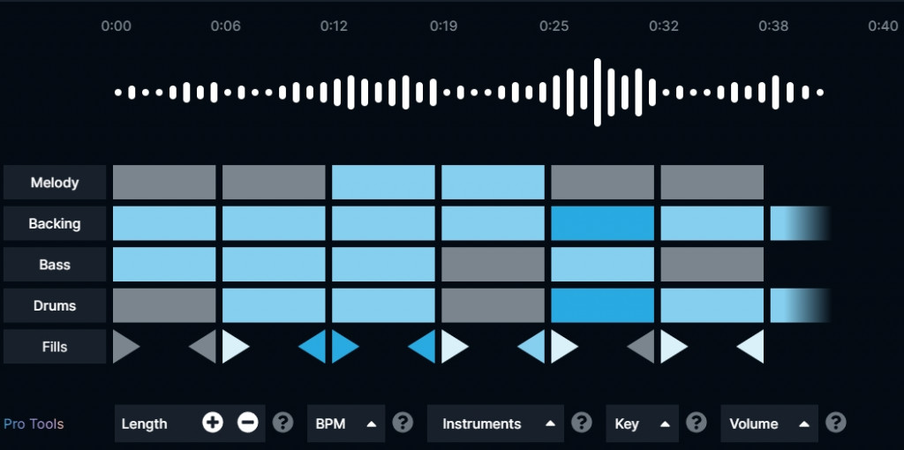Jump to the 0:40 end marker

(883, 26)
